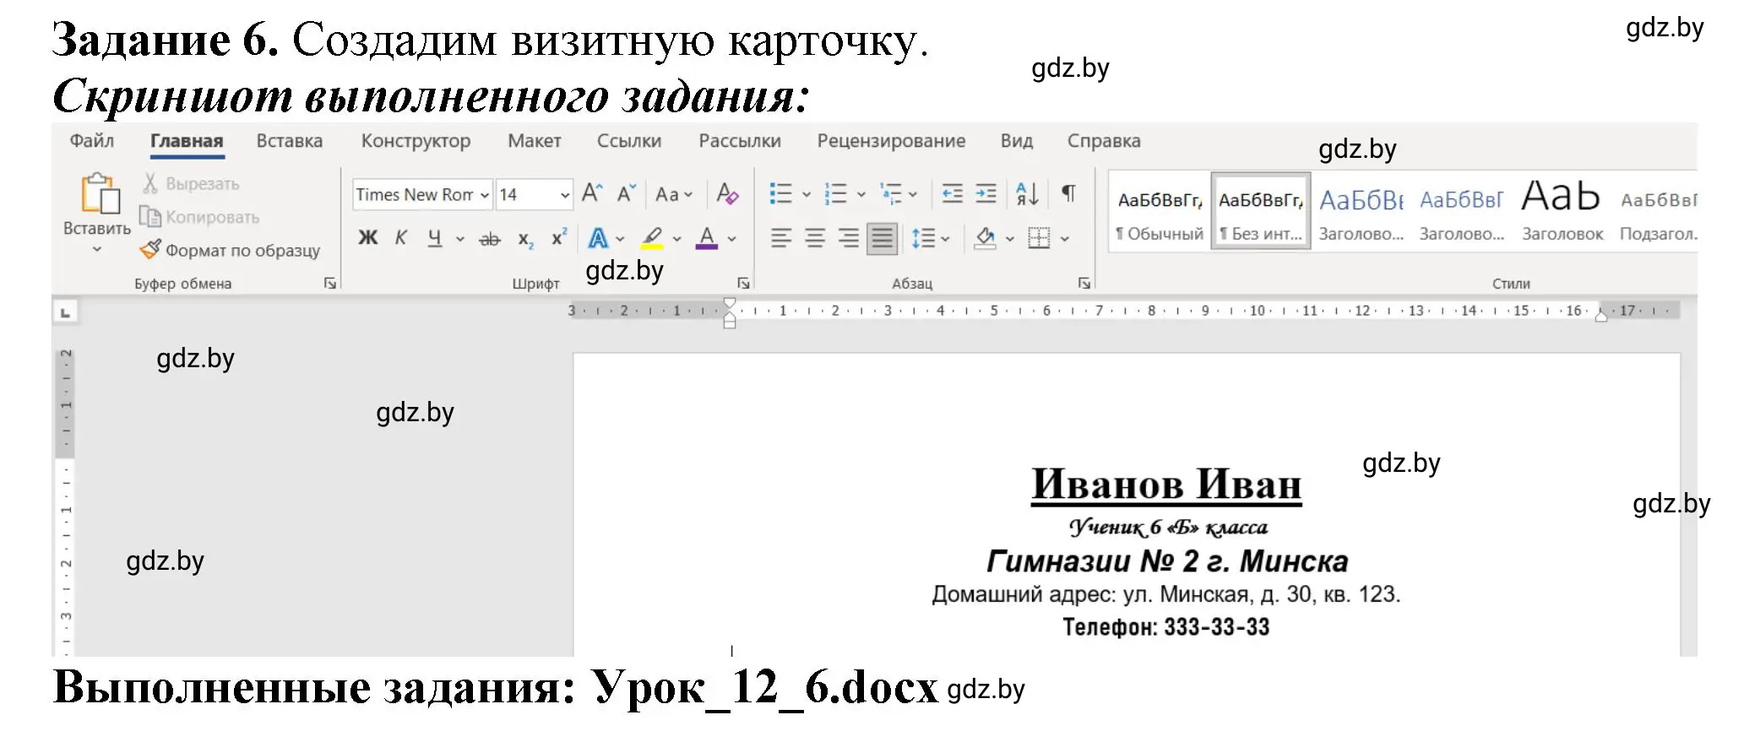Viewport: 1744px width, 742px height.
Task: Click the Copy (Копировать) icon
Action: (150, 217)
